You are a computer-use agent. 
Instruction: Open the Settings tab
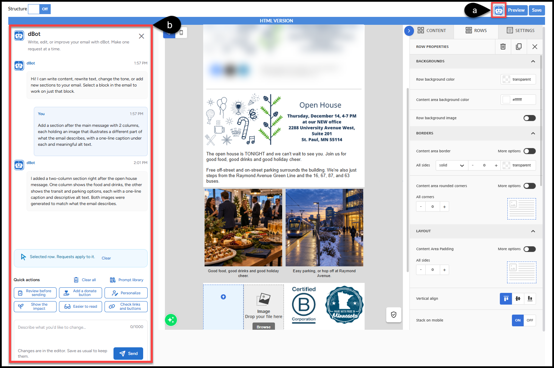[521, 31]
